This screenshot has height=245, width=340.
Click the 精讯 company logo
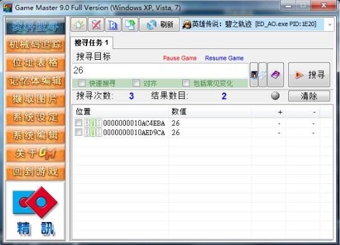pyautogui.click(x=35, y=211)
